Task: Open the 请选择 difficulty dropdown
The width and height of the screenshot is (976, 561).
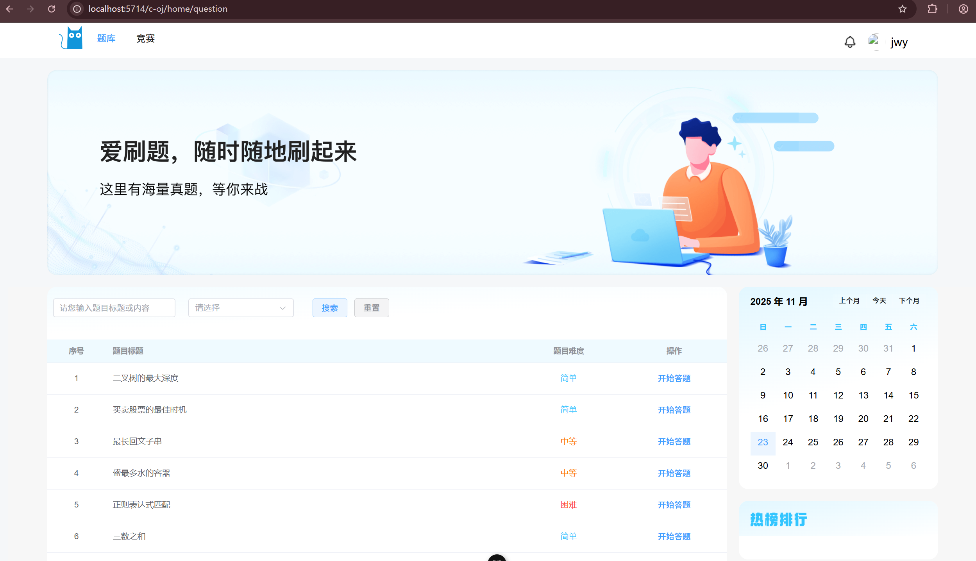Action: click(x=240, y=308)
